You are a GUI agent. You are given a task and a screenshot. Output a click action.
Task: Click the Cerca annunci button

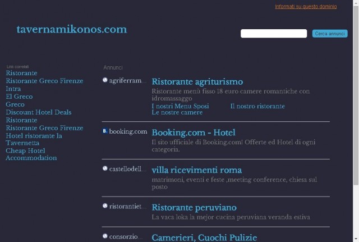(x=330, y=34)
